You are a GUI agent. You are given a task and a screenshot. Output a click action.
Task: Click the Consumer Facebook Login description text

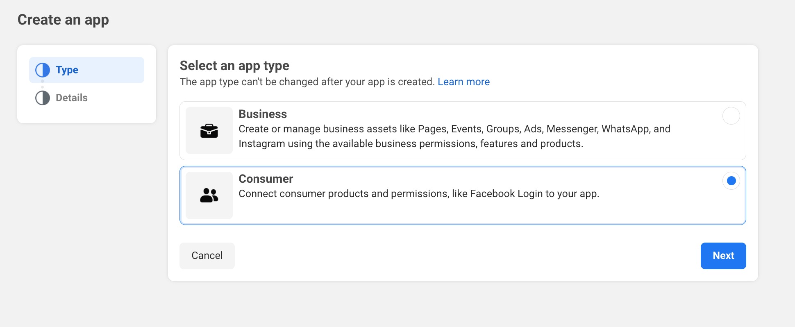419,194
